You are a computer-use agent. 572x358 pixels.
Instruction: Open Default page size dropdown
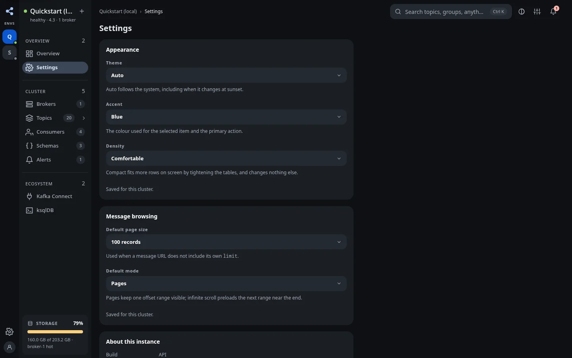pyautogui.click(x=226, y=242)
